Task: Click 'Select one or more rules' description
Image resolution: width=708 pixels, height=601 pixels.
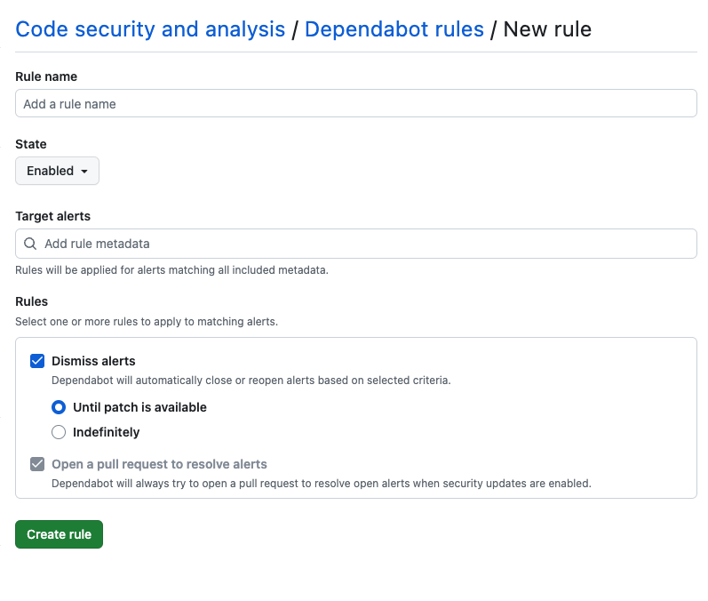Action: 147,322
